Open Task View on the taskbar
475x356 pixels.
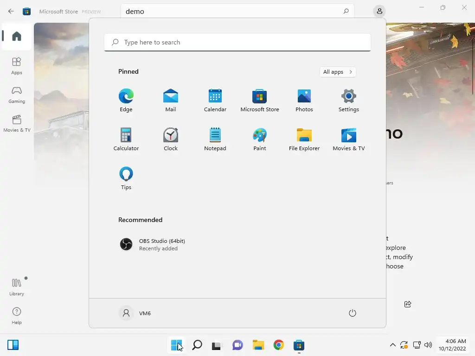click(216, 345)
